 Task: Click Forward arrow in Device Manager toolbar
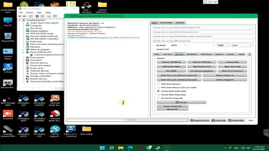(24, 16)
